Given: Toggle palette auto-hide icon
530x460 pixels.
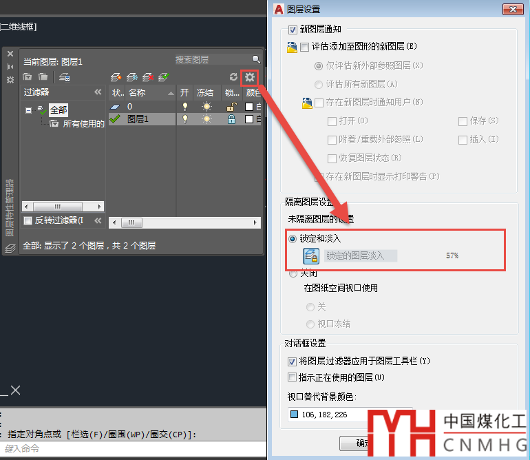Looking at the screenshot, I should pos(10,67).
